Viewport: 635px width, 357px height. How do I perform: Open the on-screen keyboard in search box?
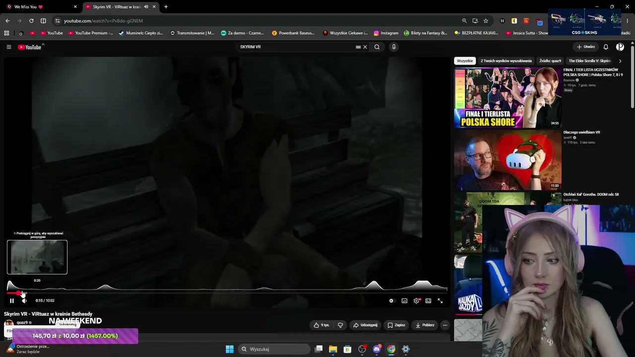(358, 47)
